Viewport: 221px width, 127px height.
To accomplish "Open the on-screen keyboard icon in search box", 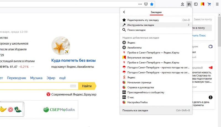I will 73,86.
